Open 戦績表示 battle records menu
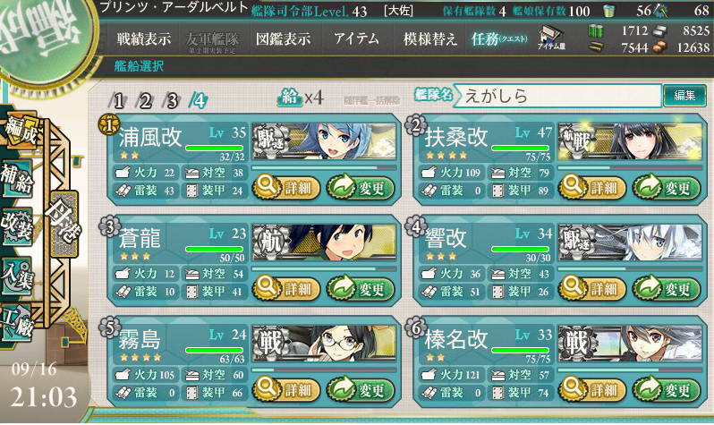This screenshot has width=714, height=425. click(144, 39)
